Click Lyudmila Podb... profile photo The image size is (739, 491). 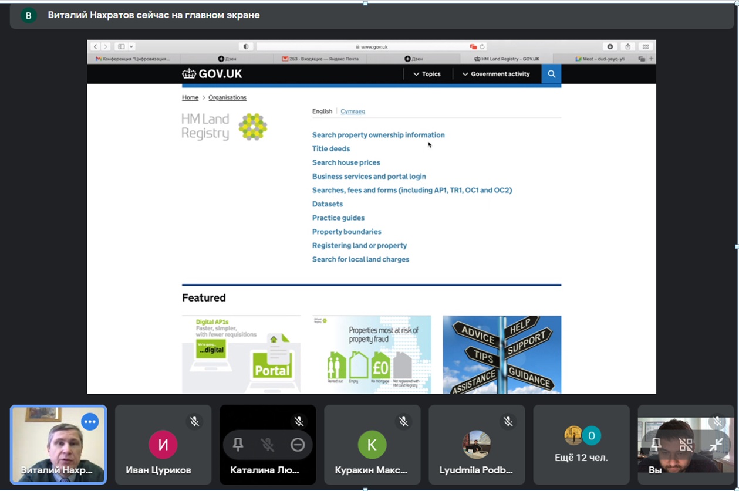coord(477,445)
